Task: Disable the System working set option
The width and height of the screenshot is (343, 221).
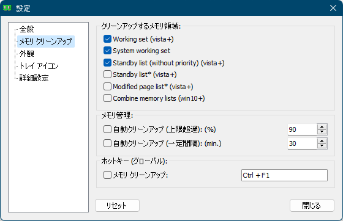Action: 107,51
